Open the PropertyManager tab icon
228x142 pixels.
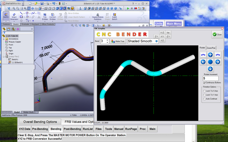(9, 29)
